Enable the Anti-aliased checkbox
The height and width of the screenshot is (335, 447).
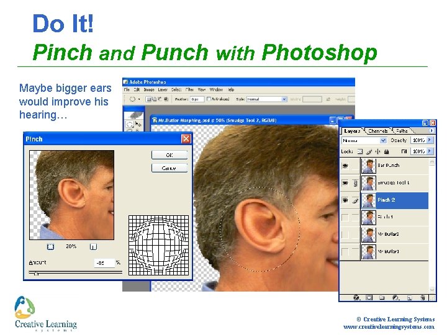tap(209, 99)
